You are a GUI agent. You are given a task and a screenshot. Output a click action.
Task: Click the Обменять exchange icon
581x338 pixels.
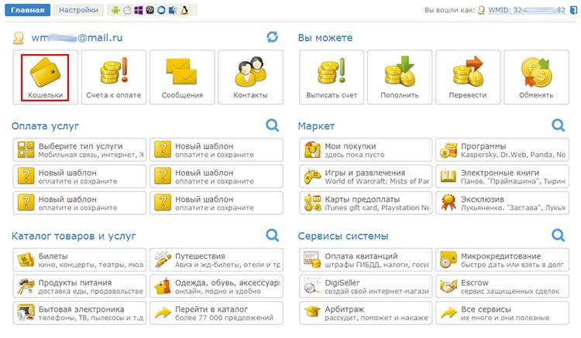[535, 77]
